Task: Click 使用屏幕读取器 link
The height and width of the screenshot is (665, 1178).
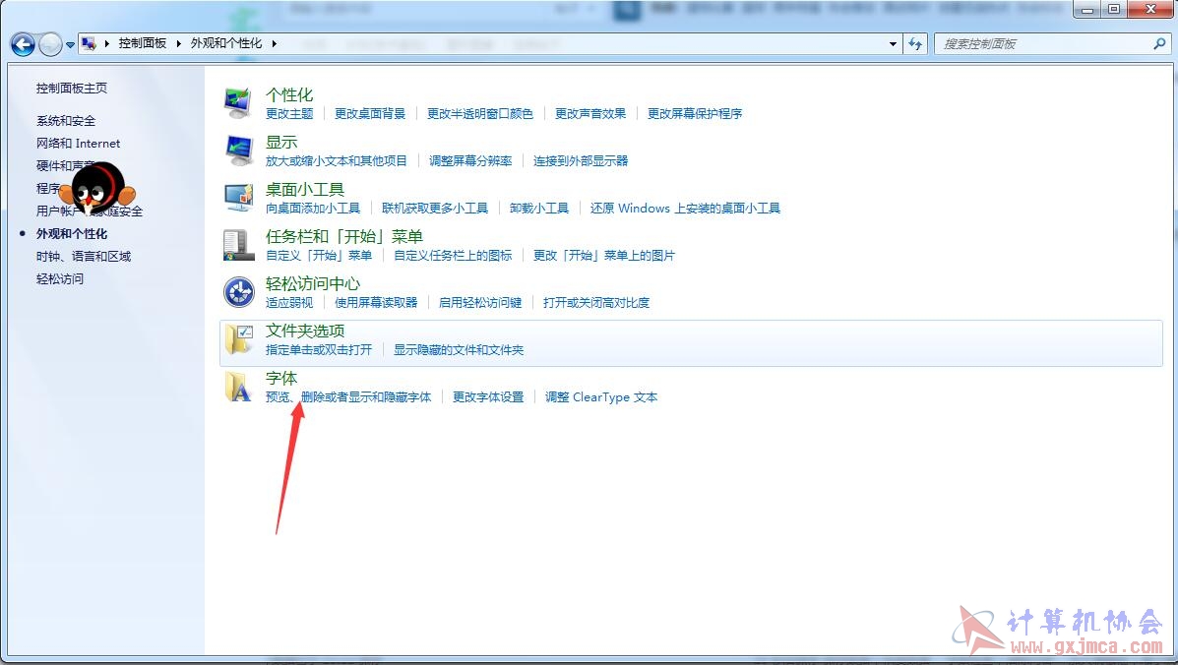Action: click(376, 303)
